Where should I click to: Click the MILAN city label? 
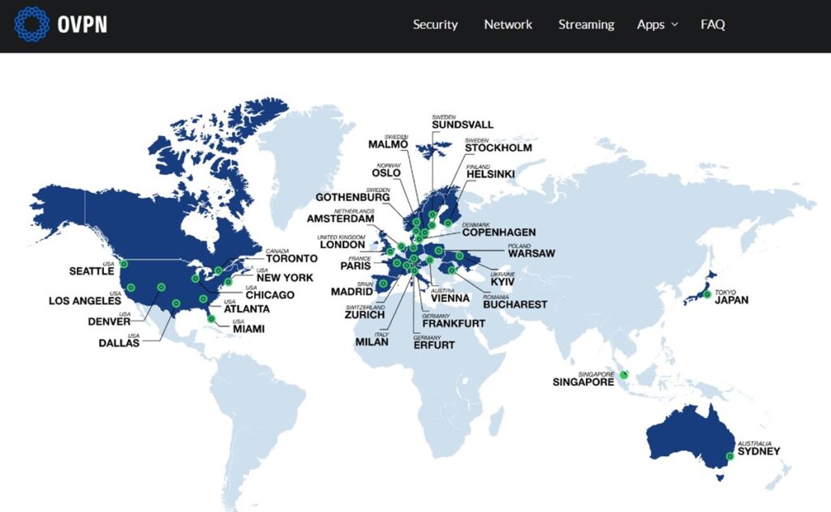coord(372,342)
